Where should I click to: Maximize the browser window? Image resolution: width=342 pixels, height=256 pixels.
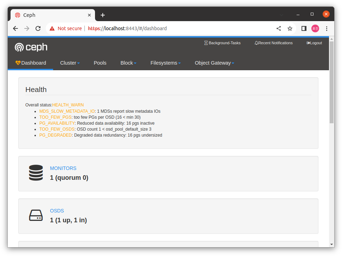pos(312,14)
